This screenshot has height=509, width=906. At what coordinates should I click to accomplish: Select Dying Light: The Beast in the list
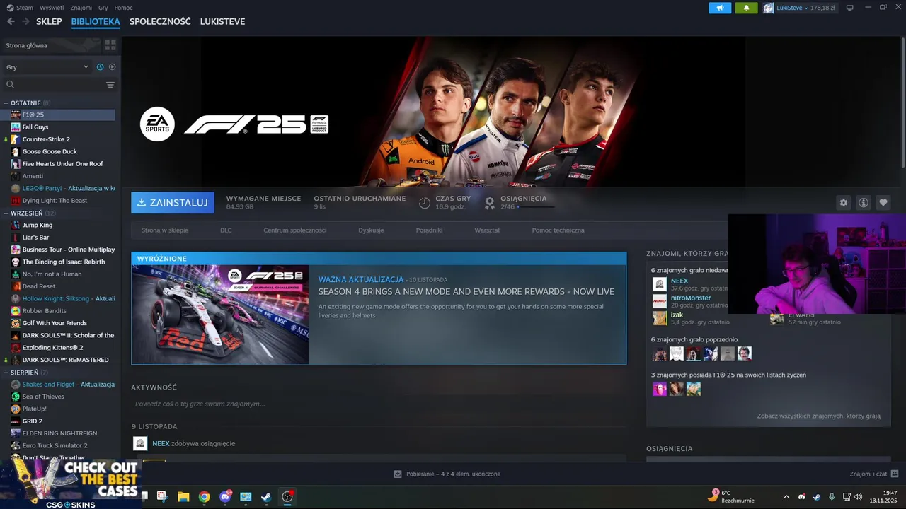pyautogui.click(x=55, y=201)
